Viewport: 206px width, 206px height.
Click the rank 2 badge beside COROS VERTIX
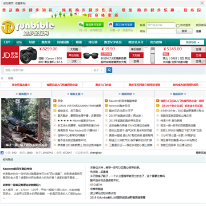(x=55, y=106)
